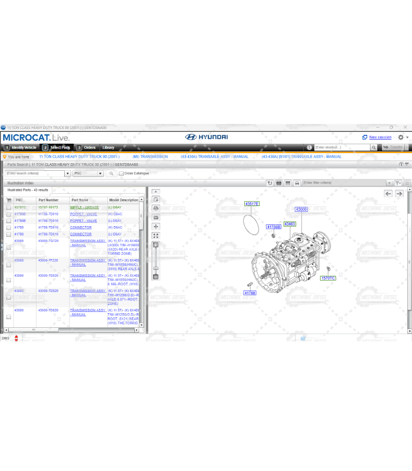Image resolution: width=412 pixels, height=471 pixels.
Task: Tick the checkbox for NIPPLE - GREASE row
Action: tap(9, 208)
